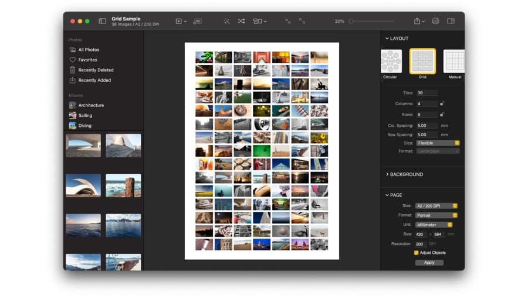
Task: Click the Sailing album thumbnail icon
Action: (x=72, y=115)
